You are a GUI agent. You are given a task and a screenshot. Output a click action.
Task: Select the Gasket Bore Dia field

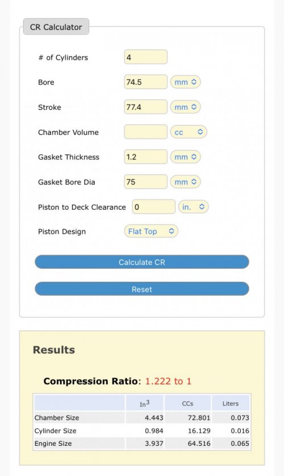point(145,182)
